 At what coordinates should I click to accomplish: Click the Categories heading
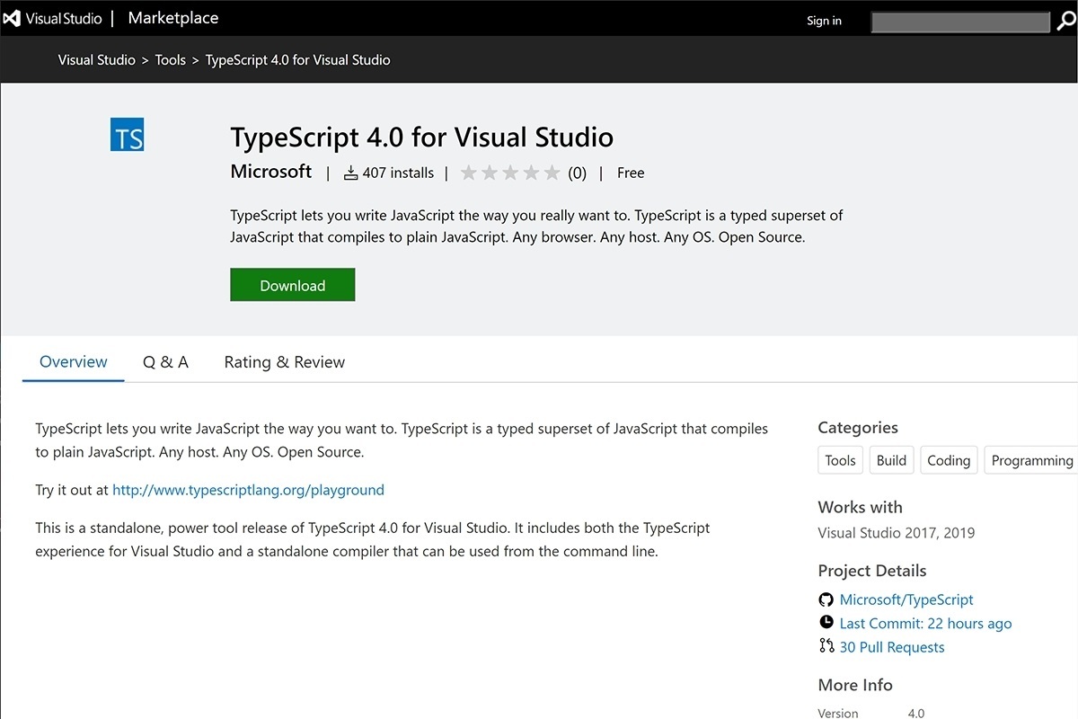click(x=858, y=428)
